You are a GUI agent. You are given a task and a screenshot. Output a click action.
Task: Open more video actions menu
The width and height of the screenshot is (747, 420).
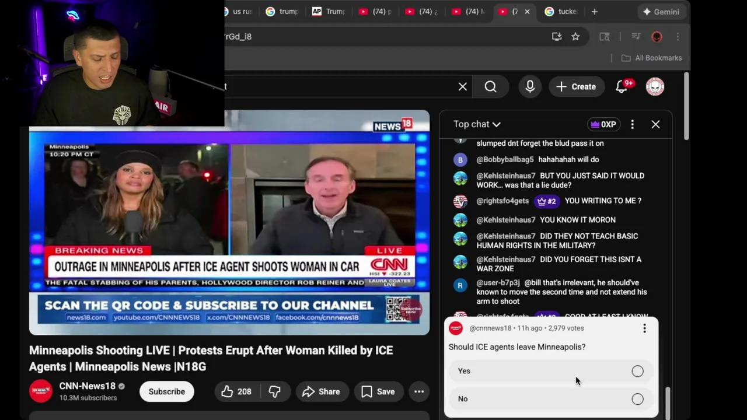pos(419,391)
